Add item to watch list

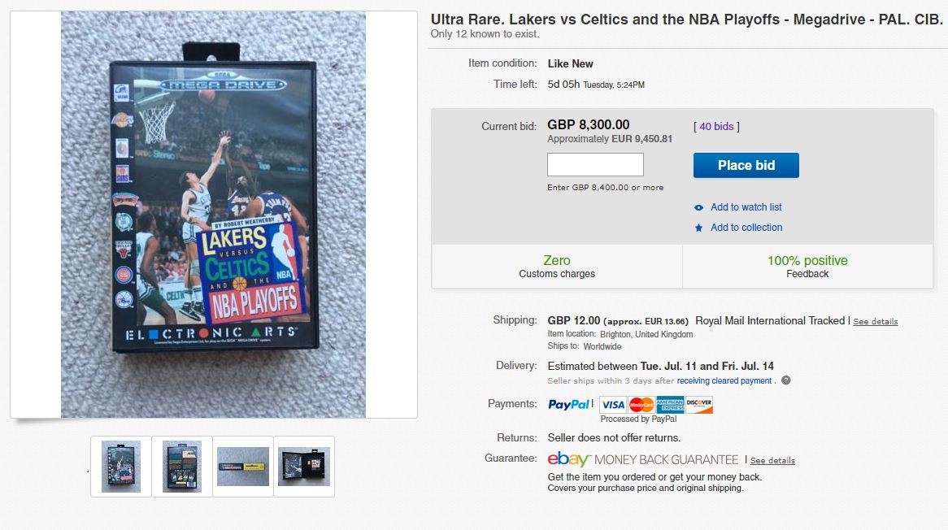coord(746,207)
